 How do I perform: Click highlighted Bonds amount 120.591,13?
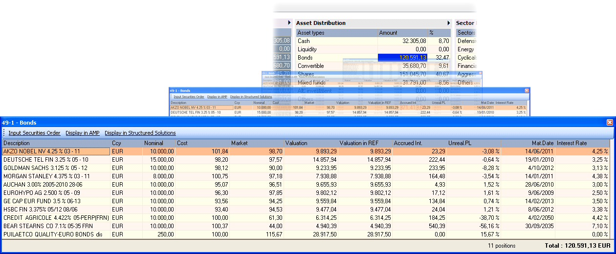403,58
